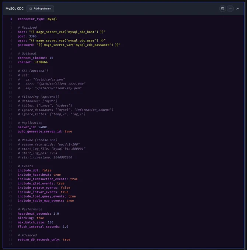Click the include_intvar_events: true line

pyautogui.click(x=43, y=192)
